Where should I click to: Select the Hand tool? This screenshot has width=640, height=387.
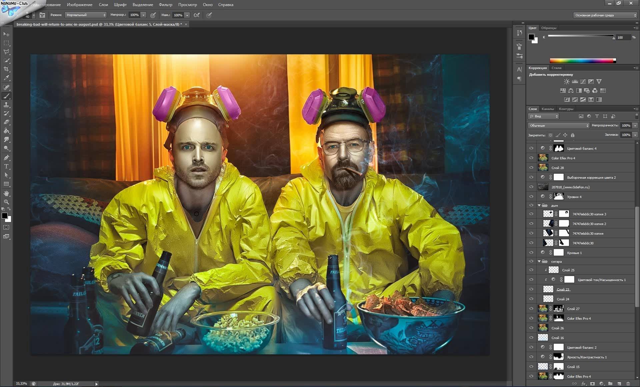(6, 193)
